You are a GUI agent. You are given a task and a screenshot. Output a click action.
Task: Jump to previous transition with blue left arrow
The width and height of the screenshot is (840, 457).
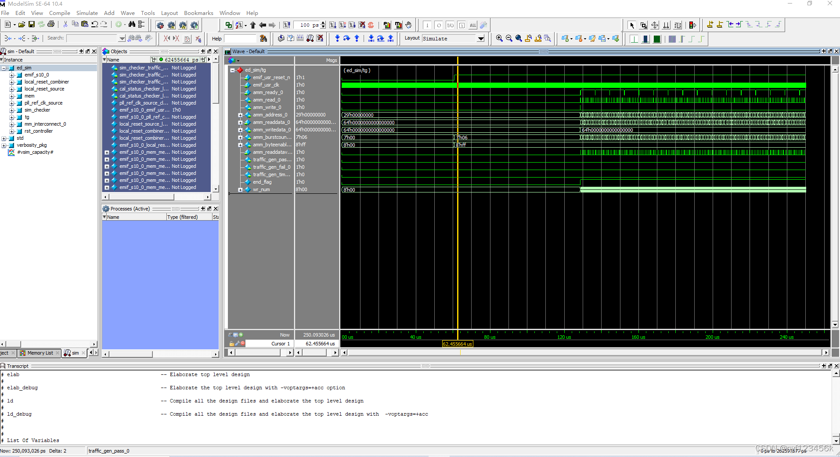click(x=730, y=25)
